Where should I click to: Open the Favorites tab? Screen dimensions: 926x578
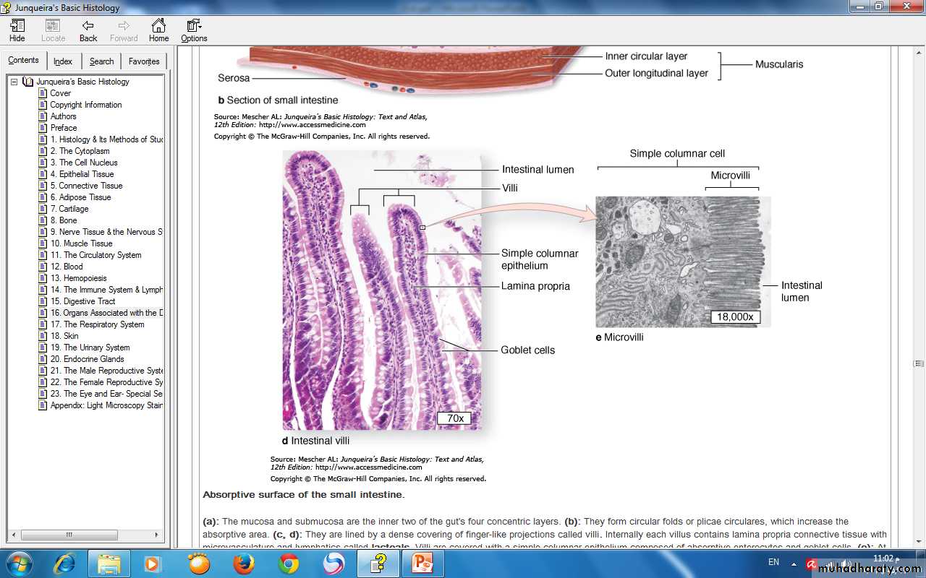[144, 61]
